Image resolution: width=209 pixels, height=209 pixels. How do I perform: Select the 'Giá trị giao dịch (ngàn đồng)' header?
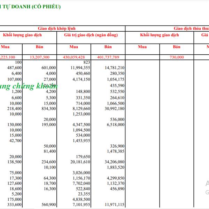tap(91, 35)
